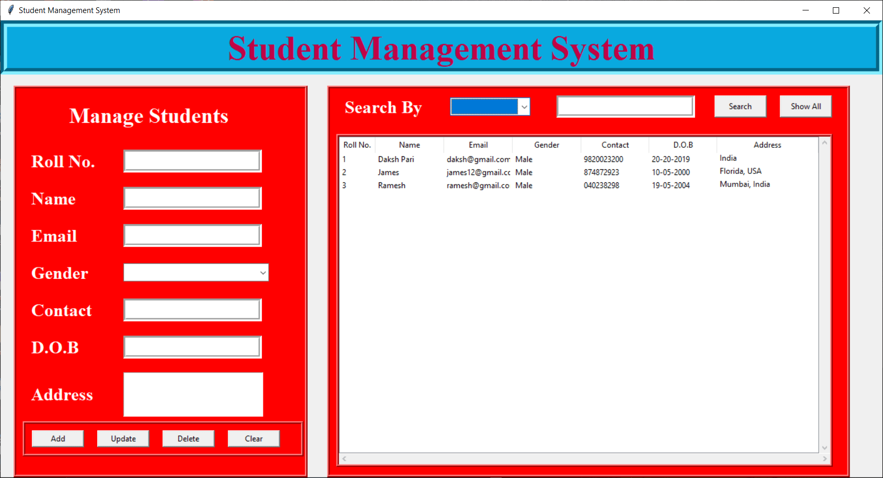The image size is (883, 478).
Task: Click the Search button
Action: coord(740,106)
